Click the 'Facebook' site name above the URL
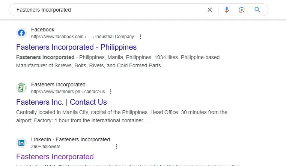This screenshot has width=286, height=166. click(x=43, y=30)
